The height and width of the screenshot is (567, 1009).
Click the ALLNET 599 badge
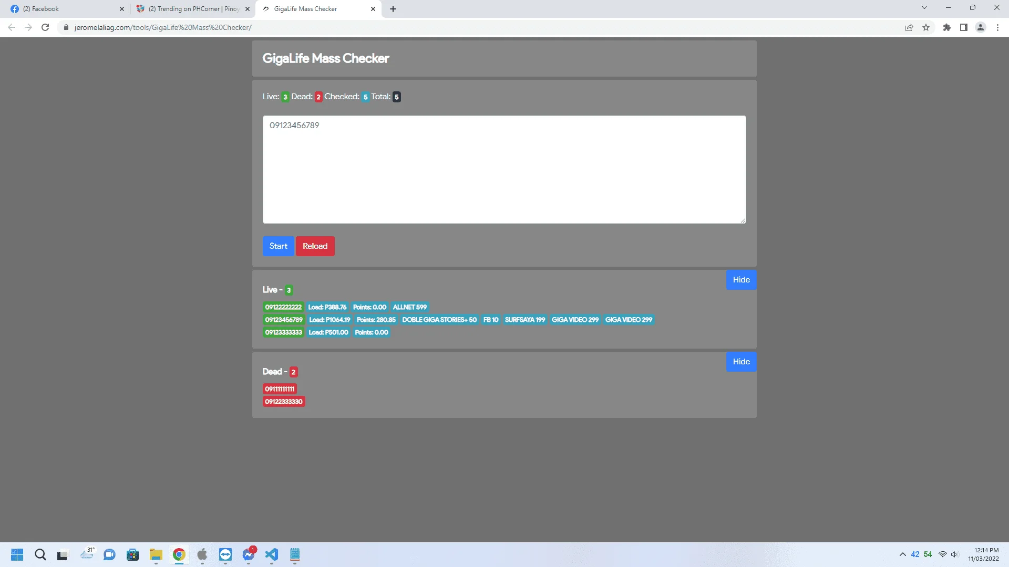click(x=410, y=307)
